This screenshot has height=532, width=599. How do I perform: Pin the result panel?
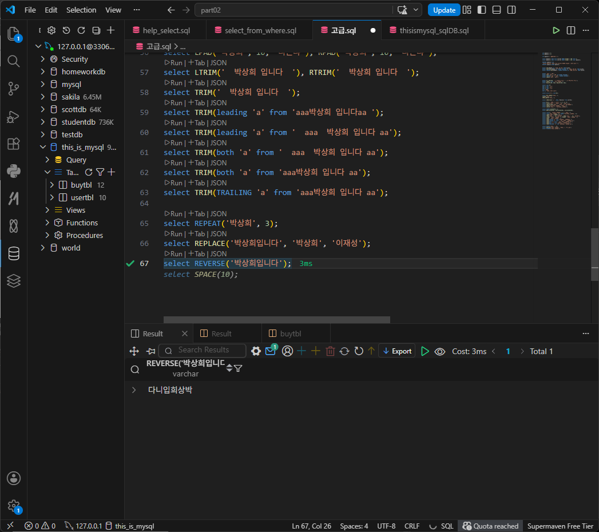[x=151, y=351]
